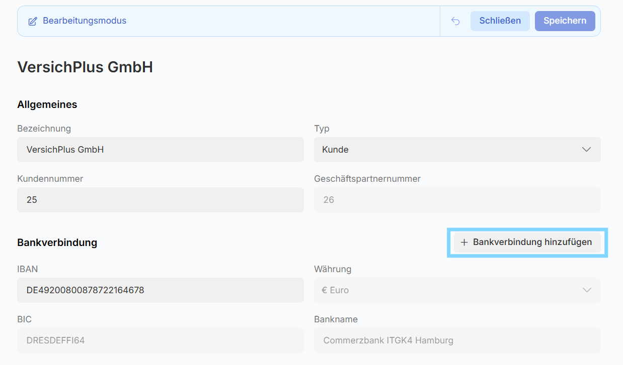Click the pencil icon beside Bearbeitungsmodus
623x365 pixels.
point(33,21)
